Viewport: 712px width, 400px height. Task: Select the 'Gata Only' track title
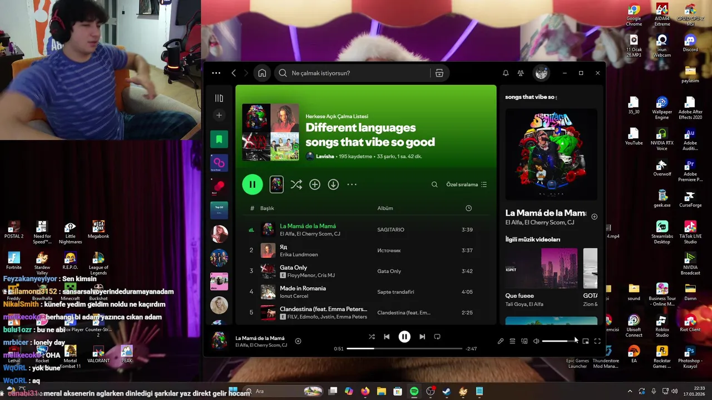pos(293,268)
